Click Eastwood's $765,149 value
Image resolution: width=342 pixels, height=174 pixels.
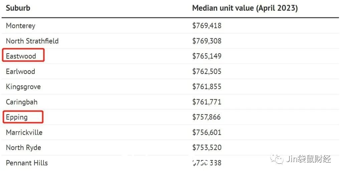(207, 56)
